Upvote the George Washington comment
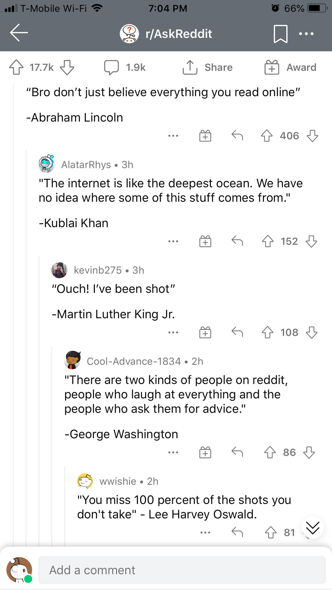This screenshot has width=332, height=590. [270, 452]
